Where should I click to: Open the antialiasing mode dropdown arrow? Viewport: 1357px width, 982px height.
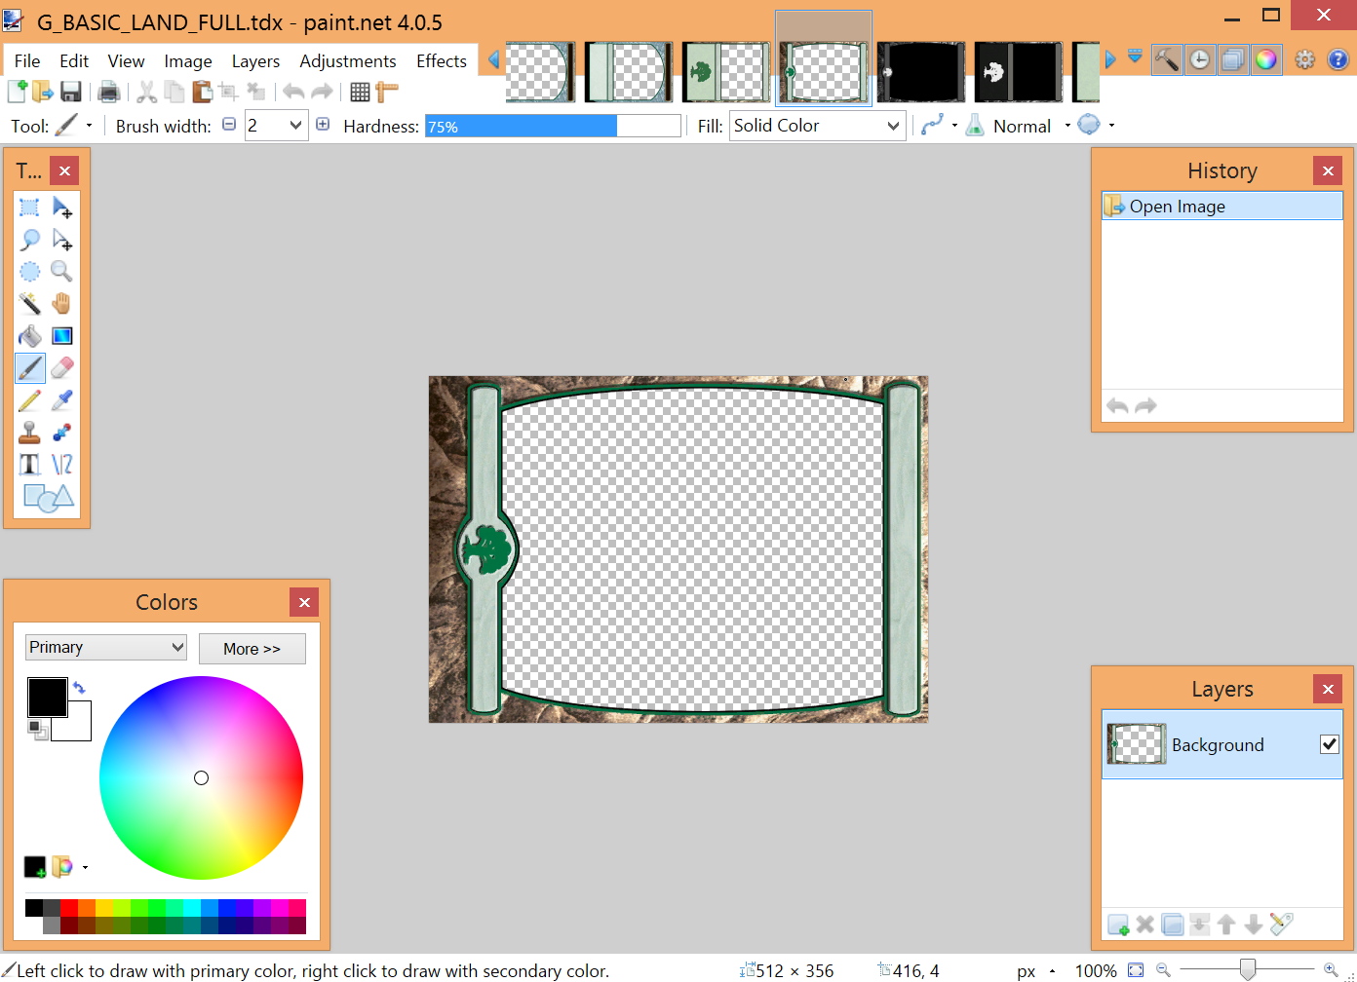(x=954, y=126)
